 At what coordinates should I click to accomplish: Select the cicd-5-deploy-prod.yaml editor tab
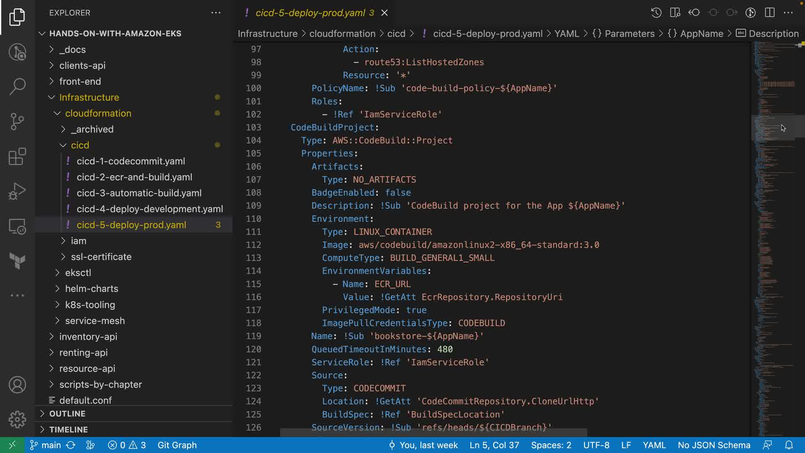[310, 13]
